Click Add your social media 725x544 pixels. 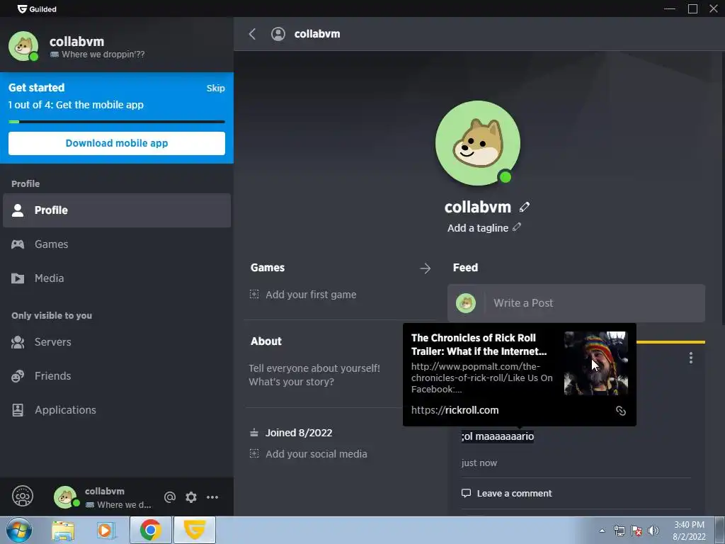pos(316,454)
